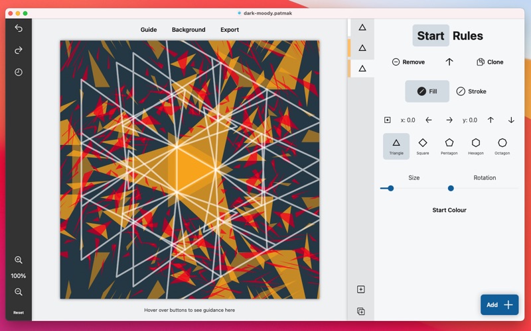Nudge x right with right arrow
This screenshot has width=531, height=331.
click(x=449, y=120)
